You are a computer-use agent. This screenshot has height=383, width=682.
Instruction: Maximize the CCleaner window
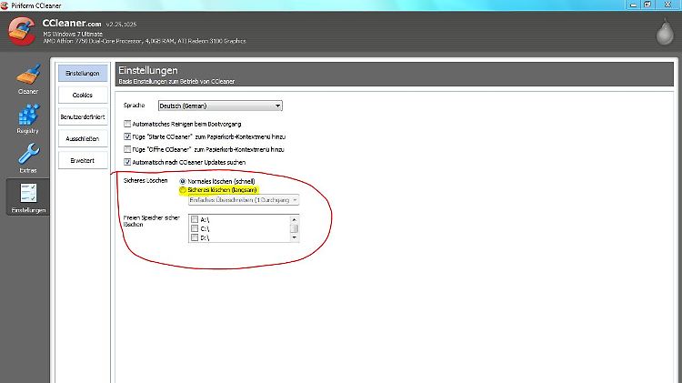click(647, 5)
